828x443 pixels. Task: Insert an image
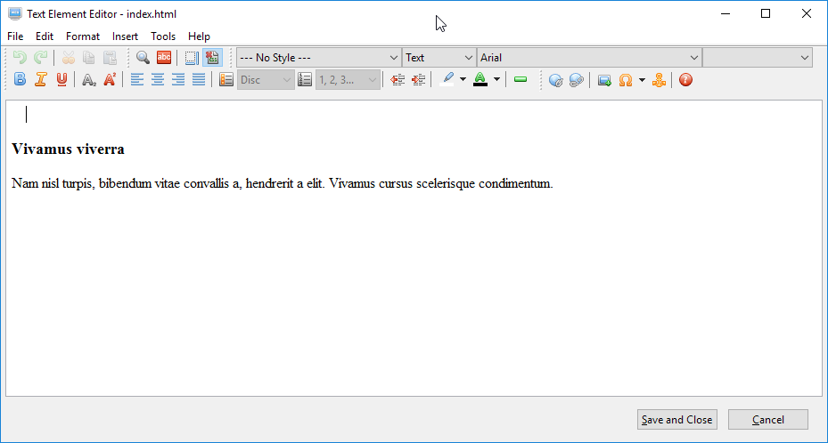pos(604,80)
